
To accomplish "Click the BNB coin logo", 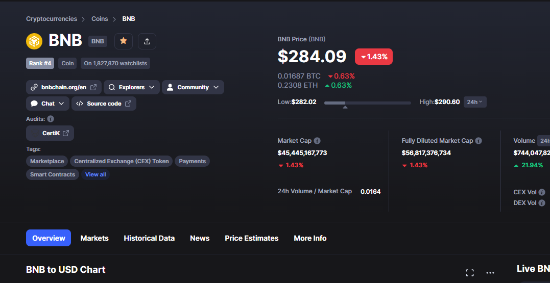I will pyautogui.click(x=34, y=41).
